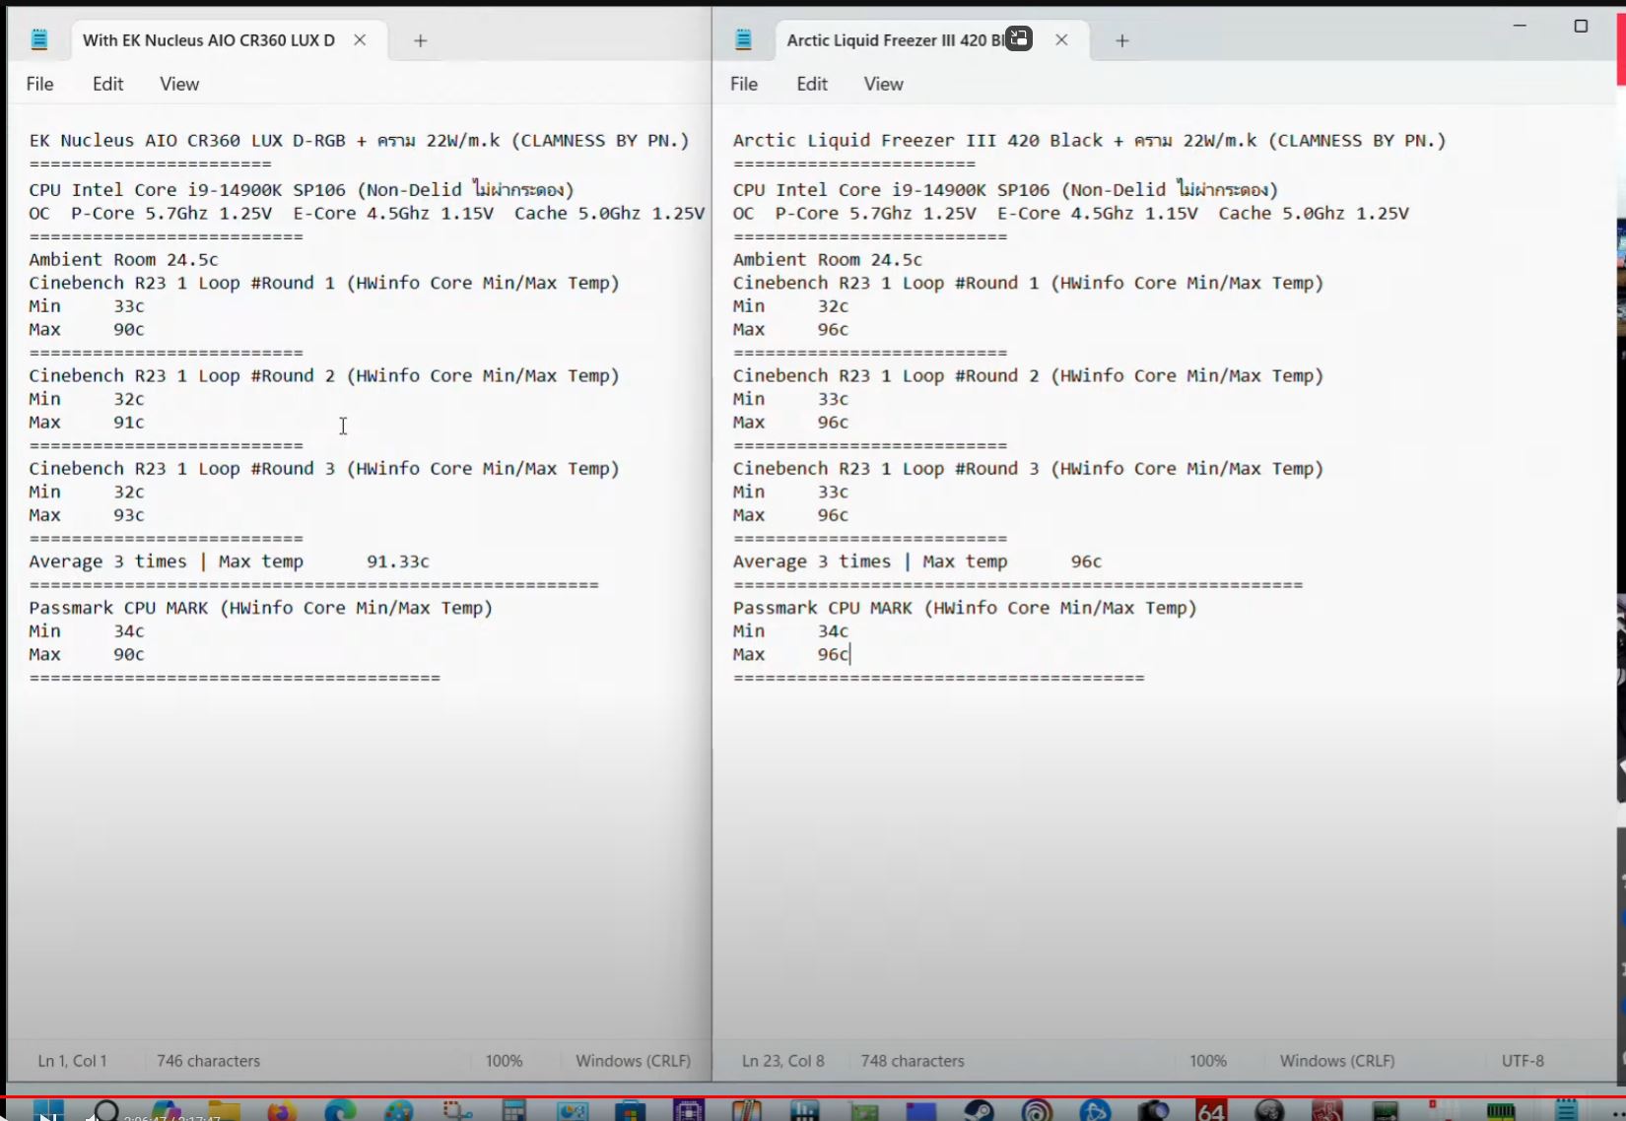Click the Notepad app icon in the EK Nucleus window
The image size is (1626, 1121).
click(39, 39)
